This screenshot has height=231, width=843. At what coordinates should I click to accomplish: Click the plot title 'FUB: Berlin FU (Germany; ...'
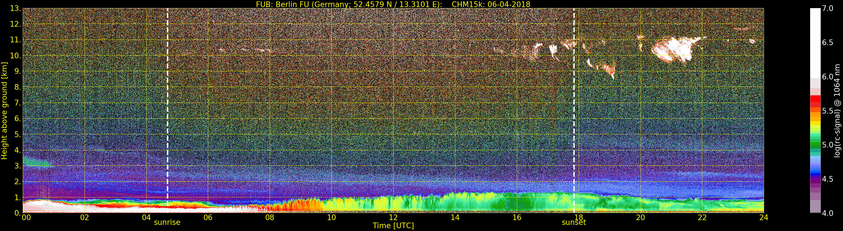coord(393,4)
